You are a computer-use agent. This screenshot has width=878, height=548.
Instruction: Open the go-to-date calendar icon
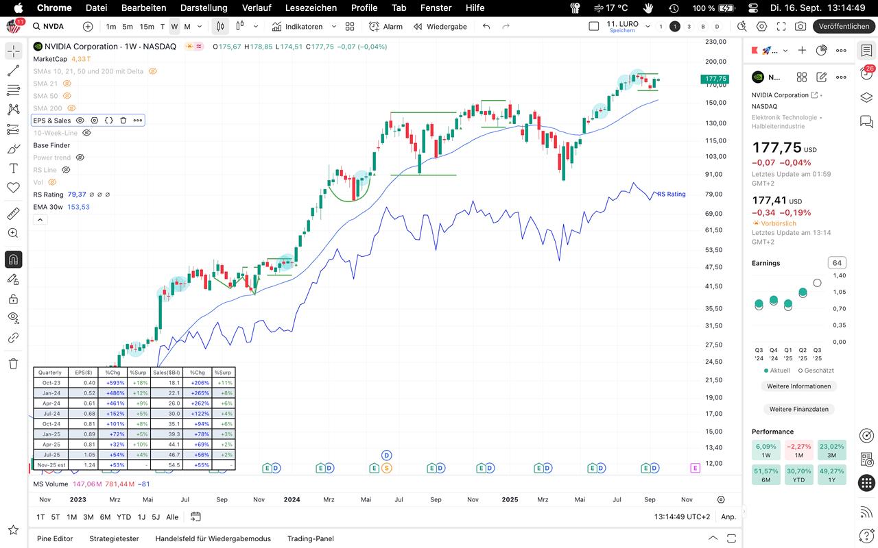pos(195,517)
